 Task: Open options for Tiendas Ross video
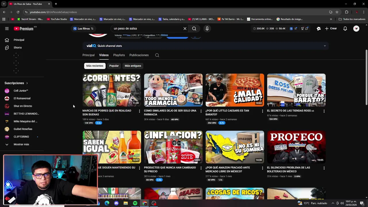click(324, 111)
